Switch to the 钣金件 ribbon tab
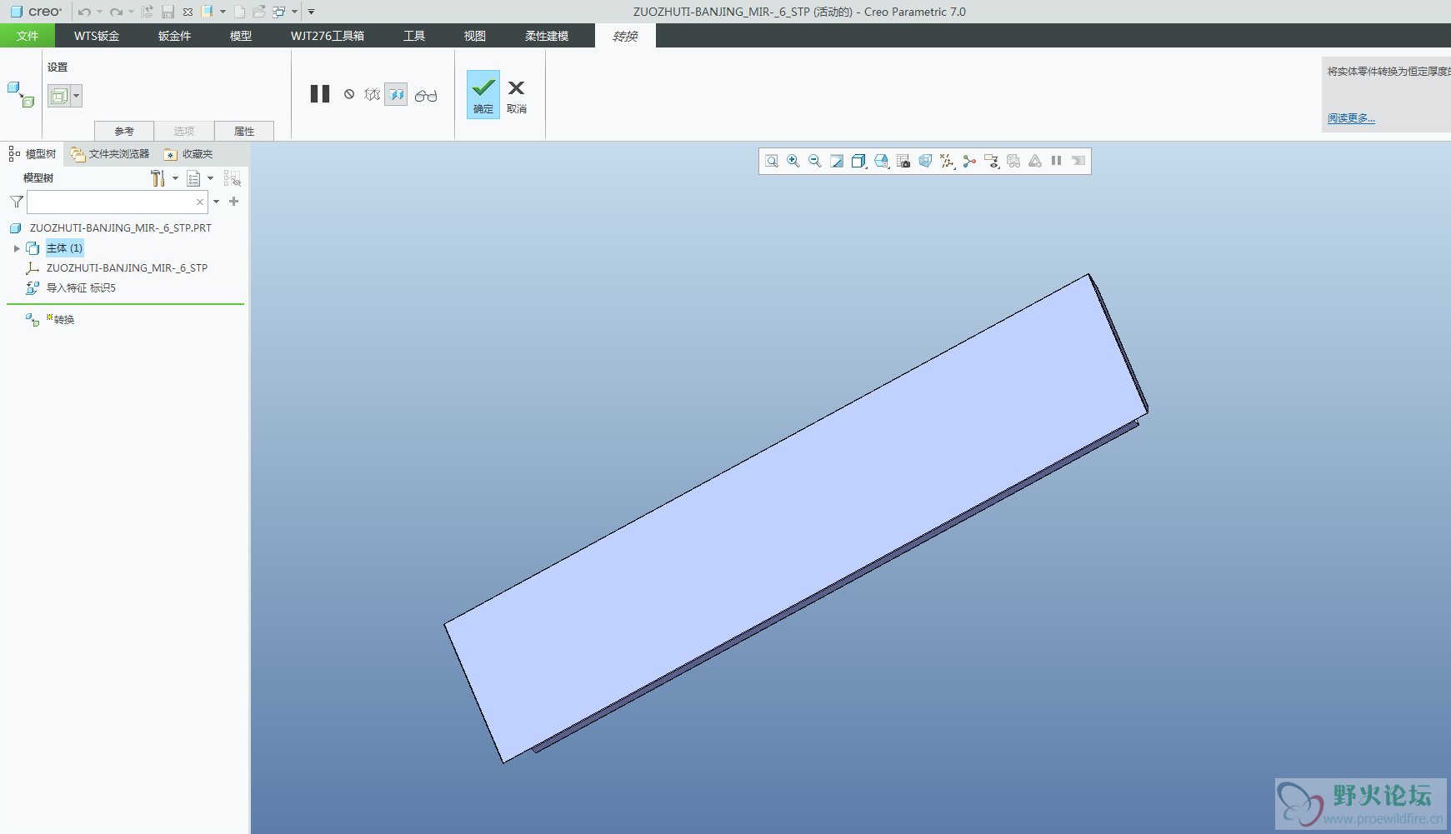 (175, 36)
